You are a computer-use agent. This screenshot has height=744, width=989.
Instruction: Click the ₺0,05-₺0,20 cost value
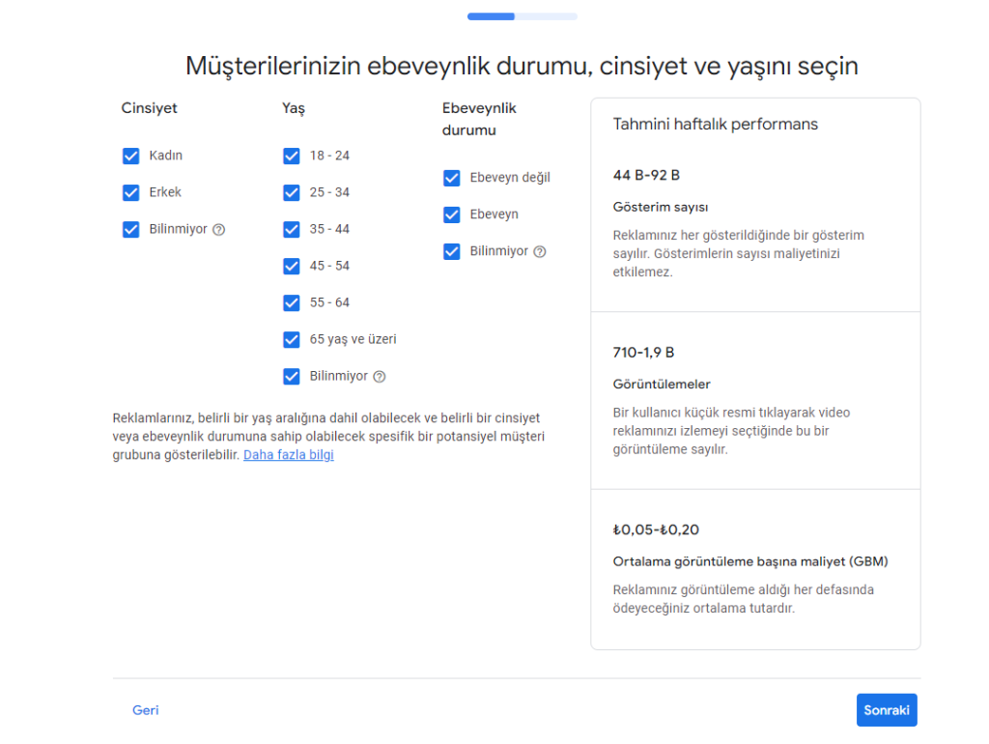click(x=656, y=530)
